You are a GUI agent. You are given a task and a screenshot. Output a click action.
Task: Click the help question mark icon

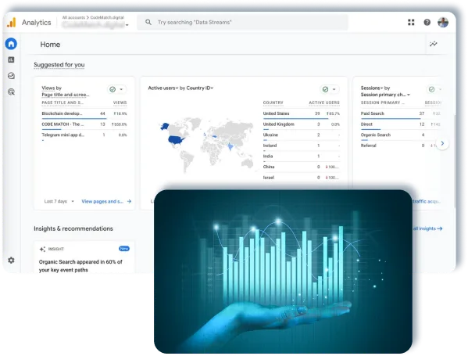pos(427,23)
